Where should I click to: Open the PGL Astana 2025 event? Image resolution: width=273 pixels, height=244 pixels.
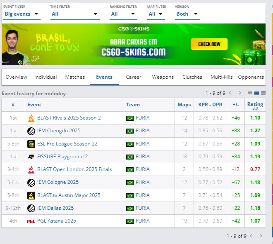coord(57,221)
